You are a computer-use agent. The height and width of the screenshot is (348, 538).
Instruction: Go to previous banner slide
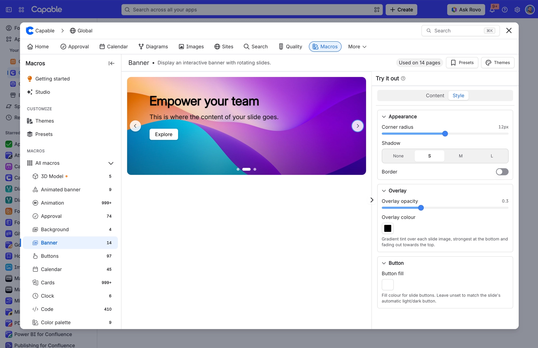pyautogui.click(x=135, y=126)
